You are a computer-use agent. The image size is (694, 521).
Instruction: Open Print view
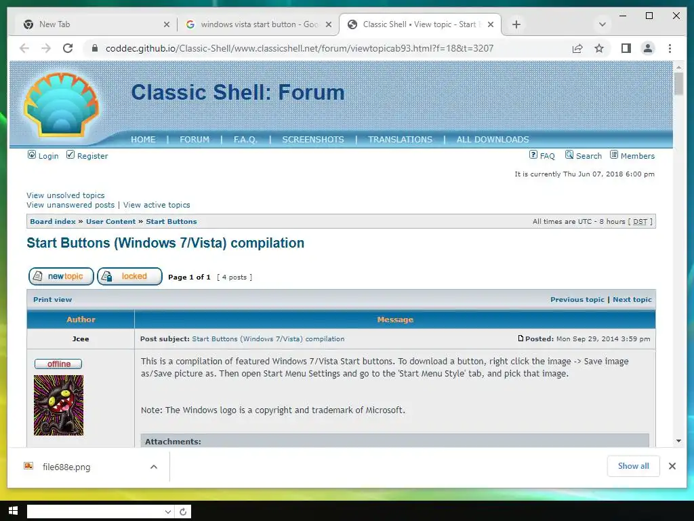(x=52, y=299)
